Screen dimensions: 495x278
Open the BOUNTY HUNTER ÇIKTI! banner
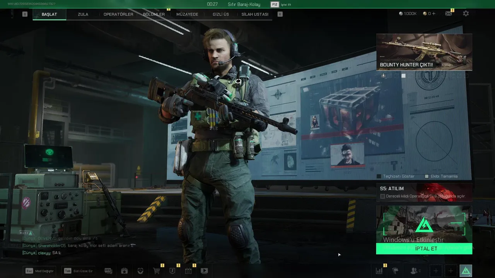point(424,52)
